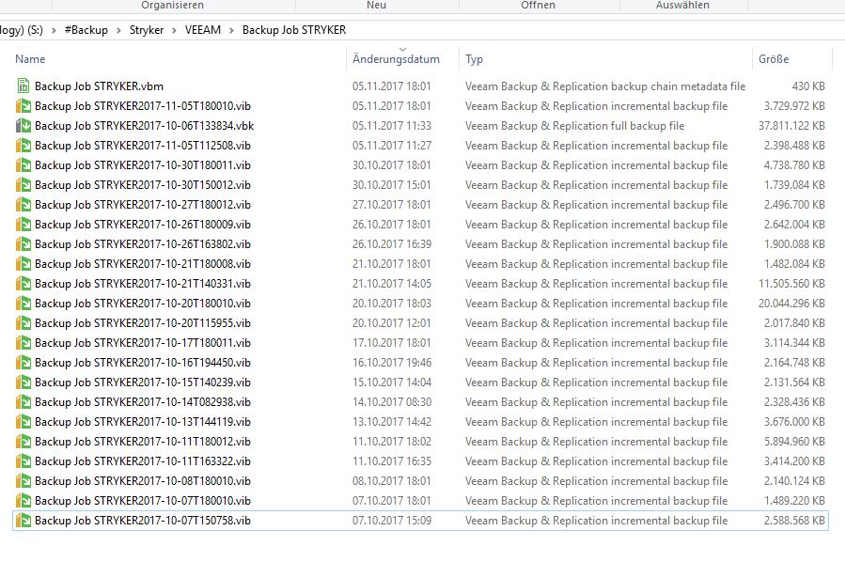This screenshot has width=845, height=562.
Task: Click the Öffnen ribbon group label
Action: click(x=538, y=5)
